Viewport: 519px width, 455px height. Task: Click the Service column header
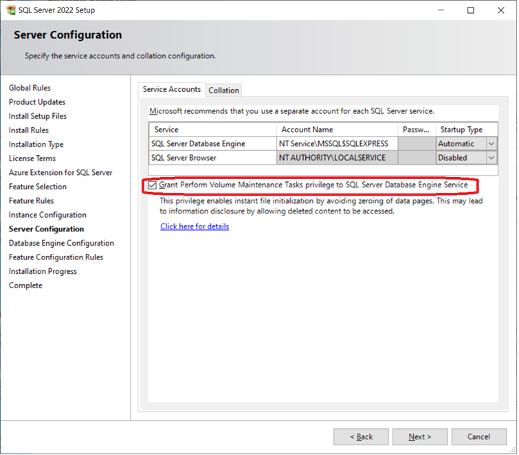[x=213, y=130]
